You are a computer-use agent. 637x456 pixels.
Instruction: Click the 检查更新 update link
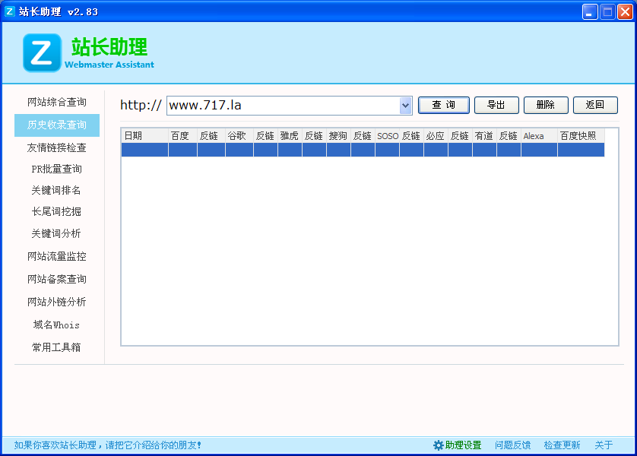tap(562, 445)
